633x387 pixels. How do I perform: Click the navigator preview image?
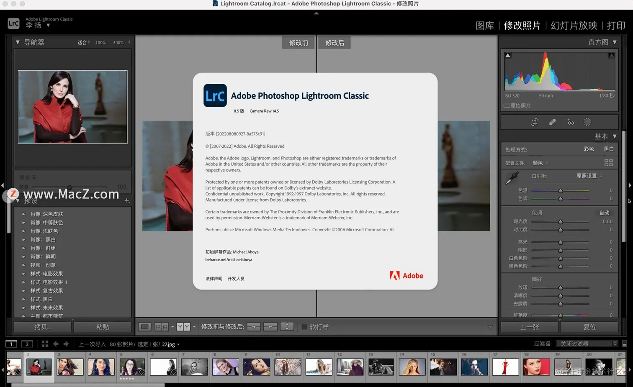[x=72, y=107]
